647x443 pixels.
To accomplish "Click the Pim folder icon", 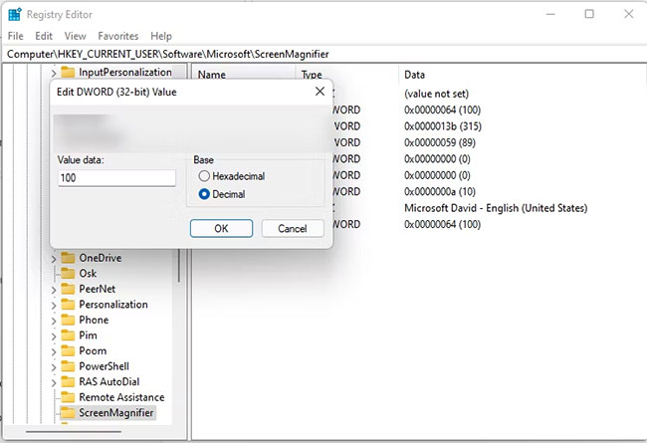I will click(x=68, y=335).
